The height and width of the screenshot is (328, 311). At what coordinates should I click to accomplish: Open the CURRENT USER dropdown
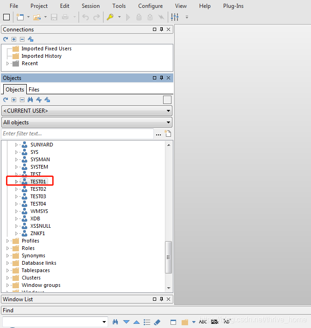point(87,111)
